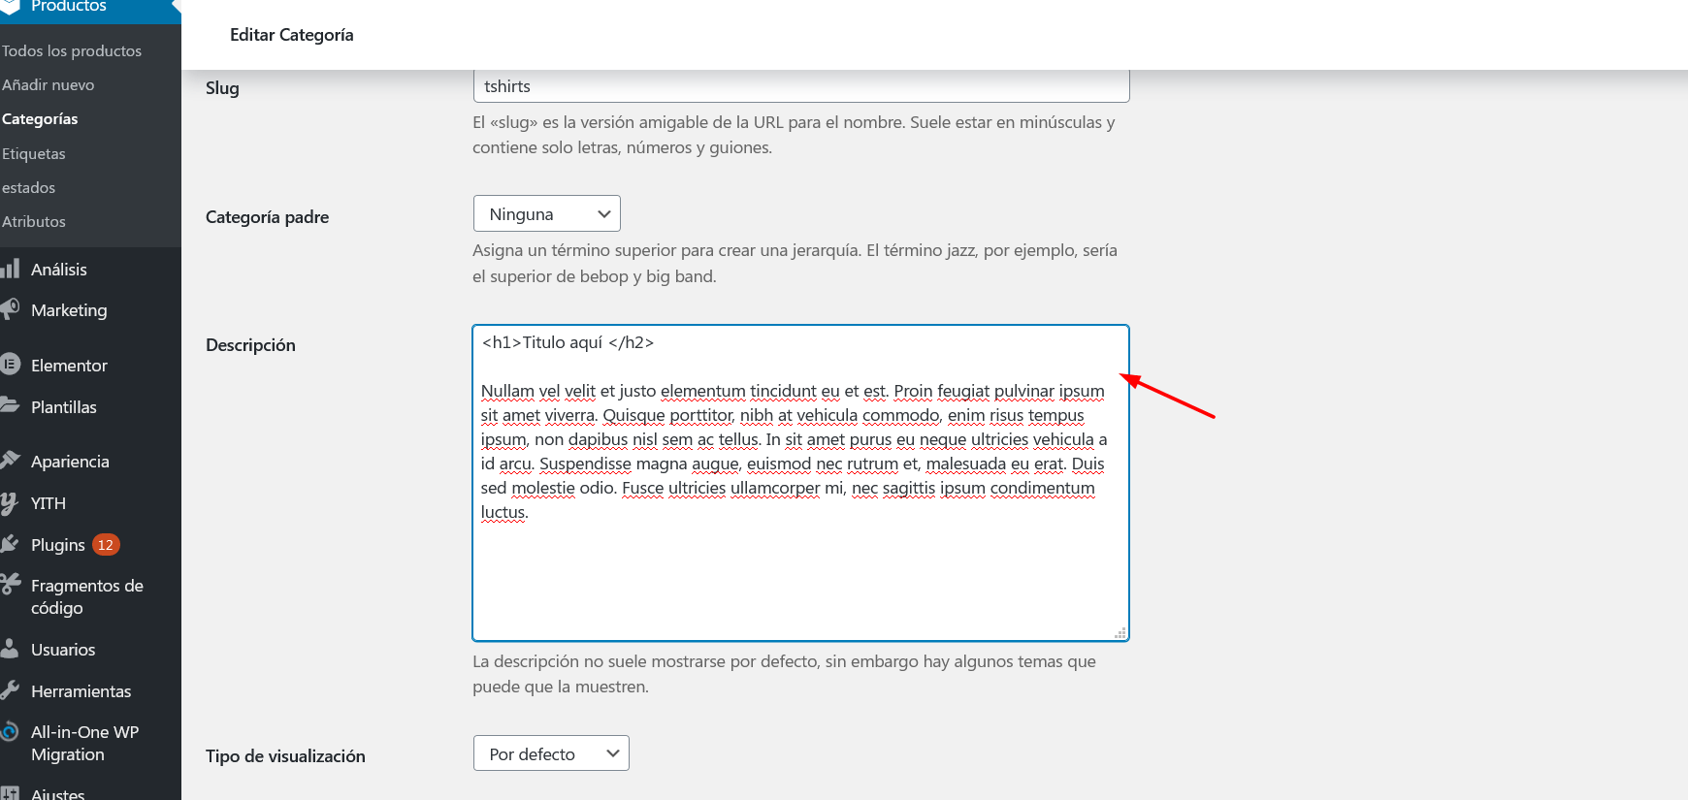Click the Ajustes settings icon
Viewport: 1688px width, 800px height.
(x=10, y=793)
